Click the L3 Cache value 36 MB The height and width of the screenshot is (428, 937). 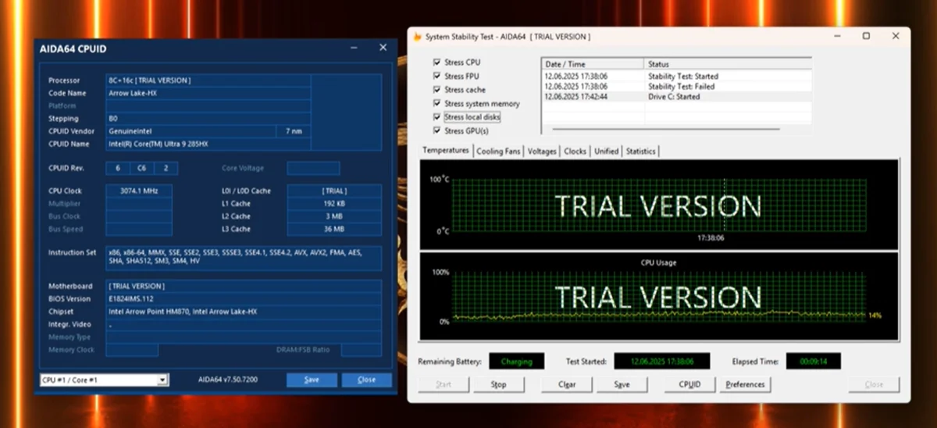click(x=333, y=229)
